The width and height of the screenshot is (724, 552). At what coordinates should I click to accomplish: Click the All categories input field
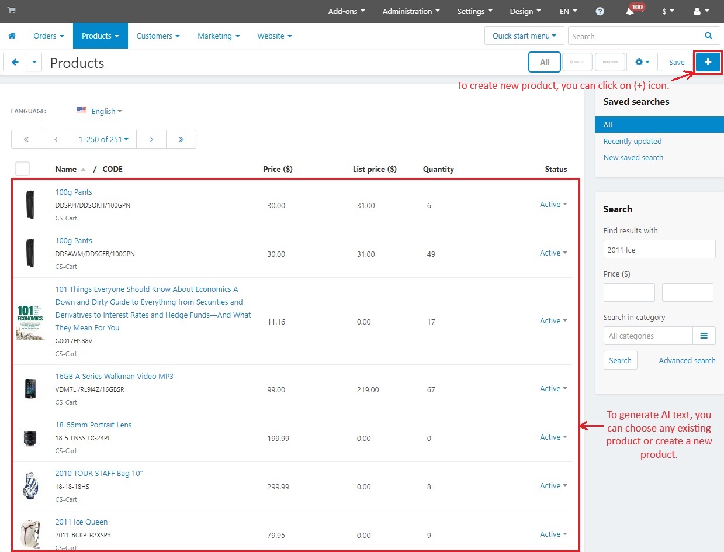pos(648,336)
